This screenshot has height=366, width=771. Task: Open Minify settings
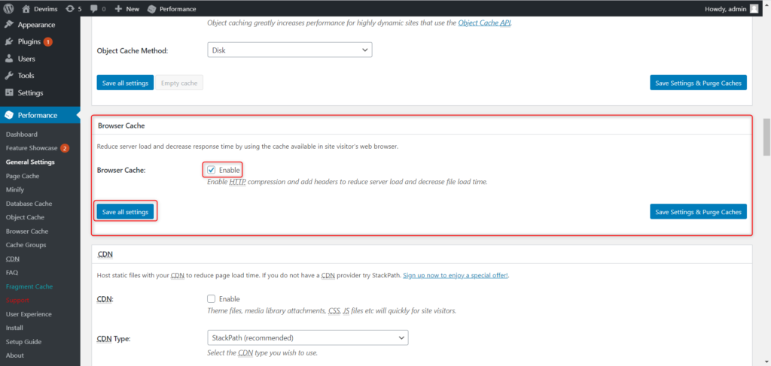15,189
